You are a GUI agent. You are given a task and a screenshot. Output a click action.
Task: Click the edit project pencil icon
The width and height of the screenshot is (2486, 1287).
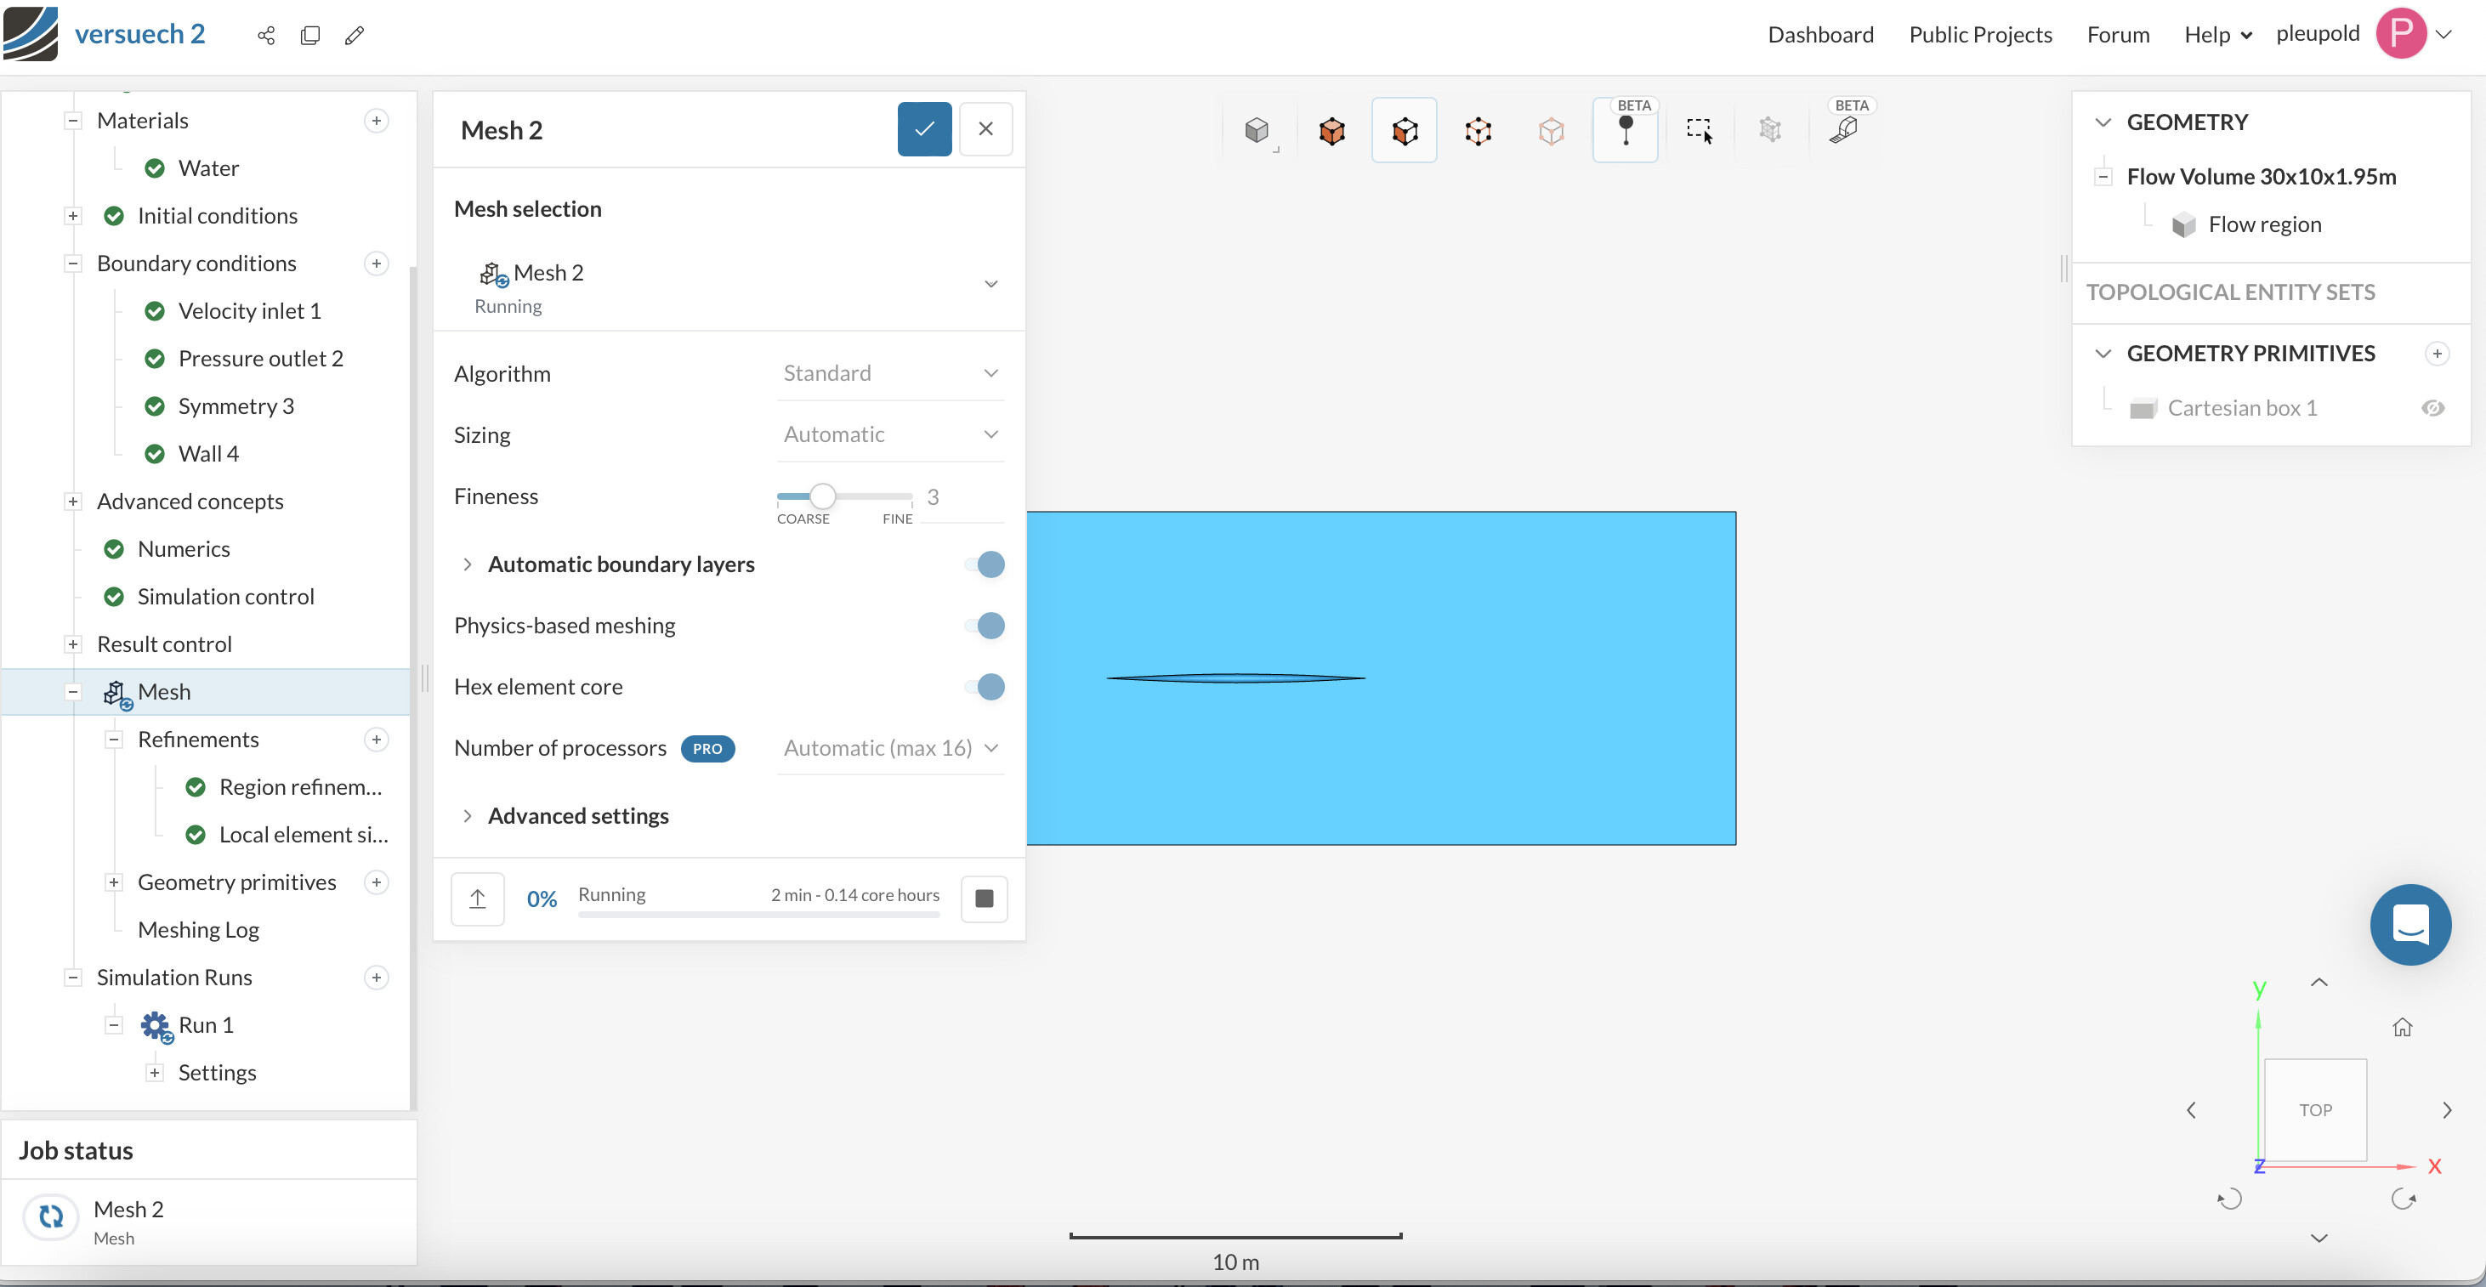click(355, 36)
